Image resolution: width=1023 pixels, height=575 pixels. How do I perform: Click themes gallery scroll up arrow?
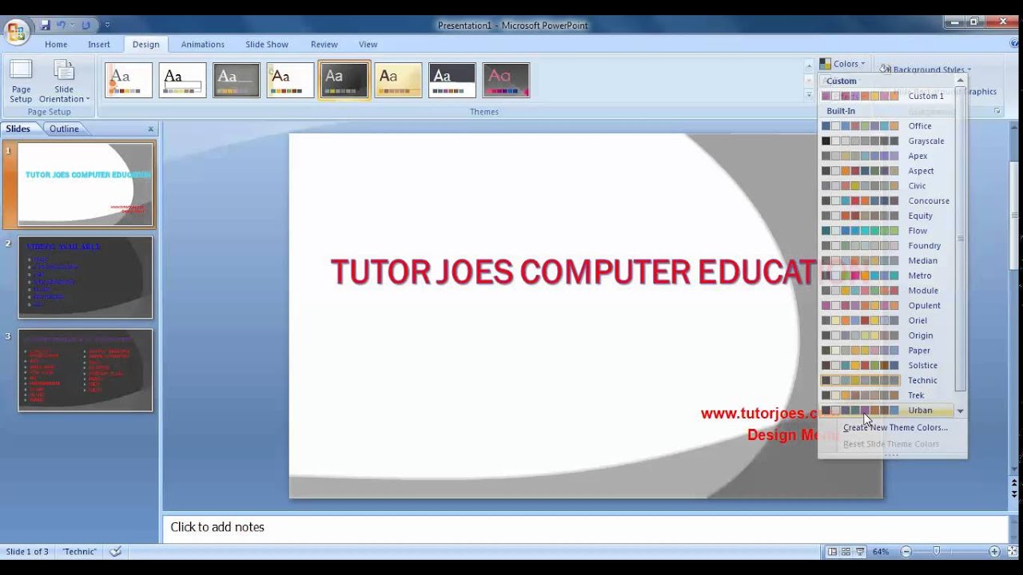coord(809,65)
